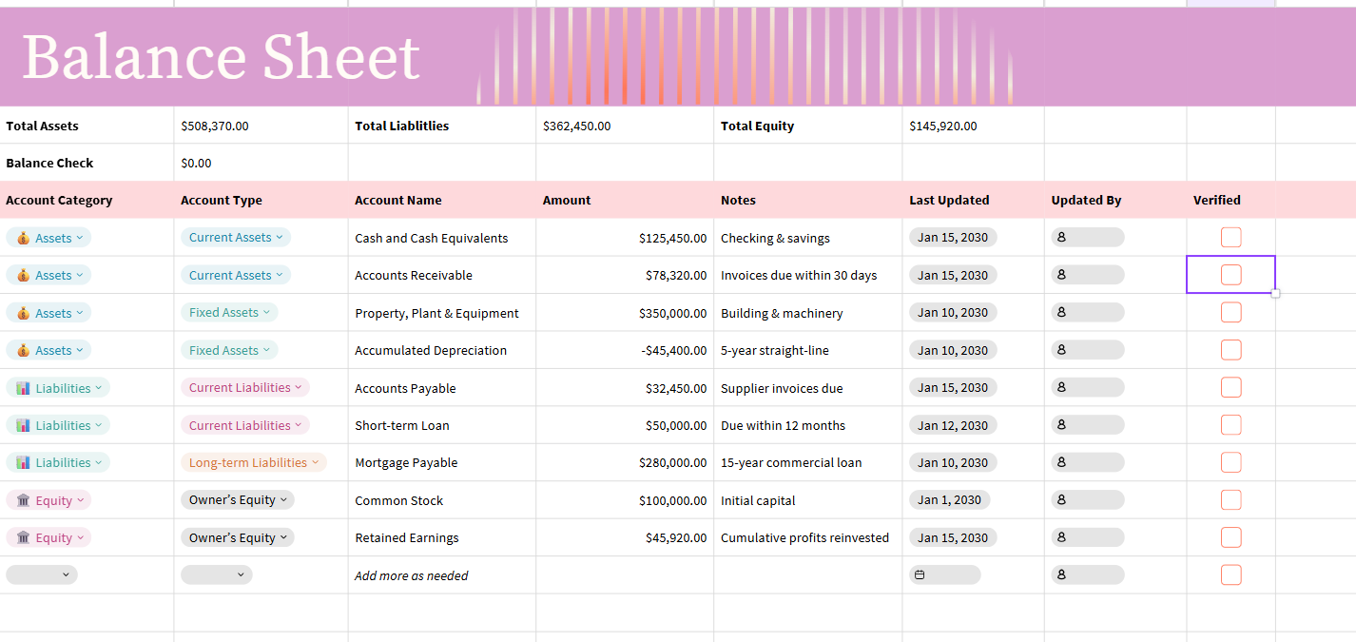This screenshot has width=1356, height=642.
Task: Click the bar chart icon on the Mortgage Payable Liabilities chip
Action: pos(22,462)
